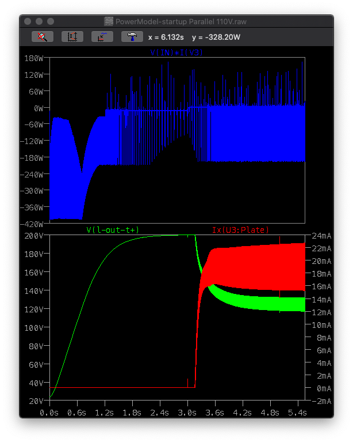Click the -240W label on power axis
The width and height of the screenshot is (353, 442).
click(x=32, y=175)
